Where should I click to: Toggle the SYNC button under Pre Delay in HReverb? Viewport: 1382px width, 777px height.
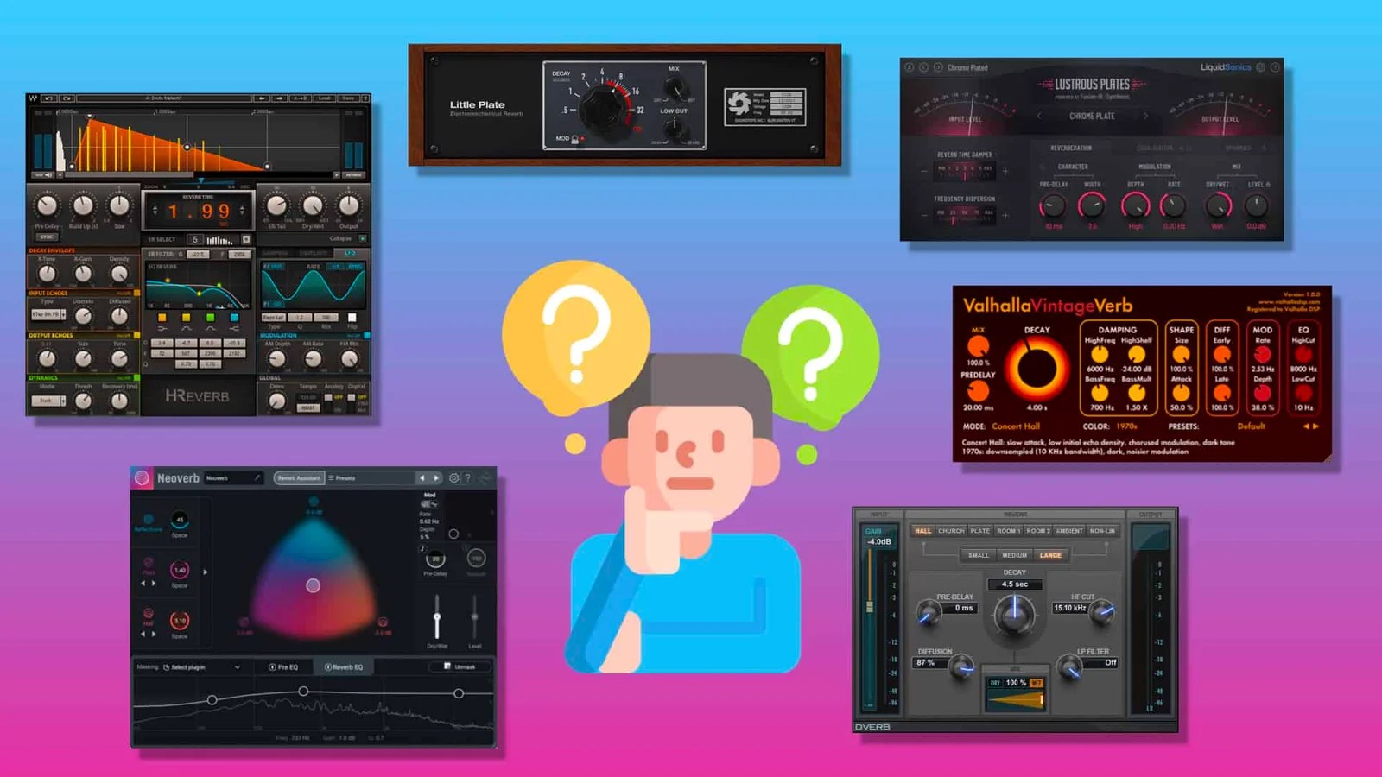pos(46,236)
